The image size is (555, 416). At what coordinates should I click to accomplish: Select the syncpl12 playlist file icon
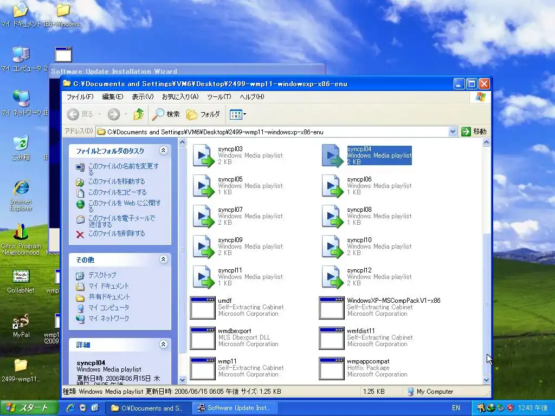pyautogui.click(x=332, y=277)
